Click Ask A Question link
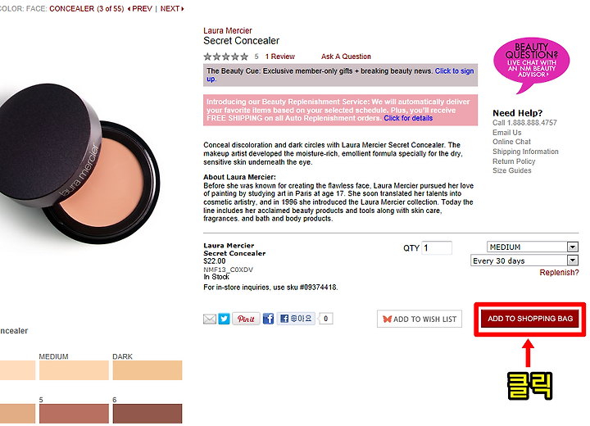 pyautogui.click(x=346, y=57)
